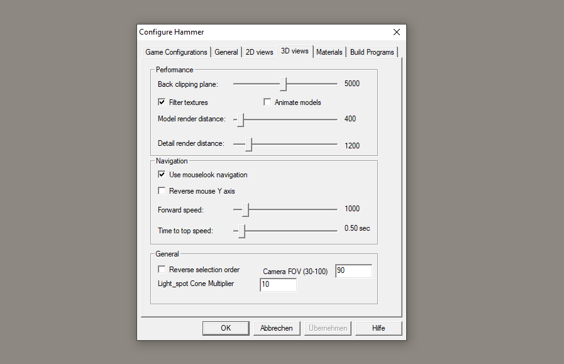Click the Forward speed value 1000
Screen dimensions: 564x364
[352, 209]
